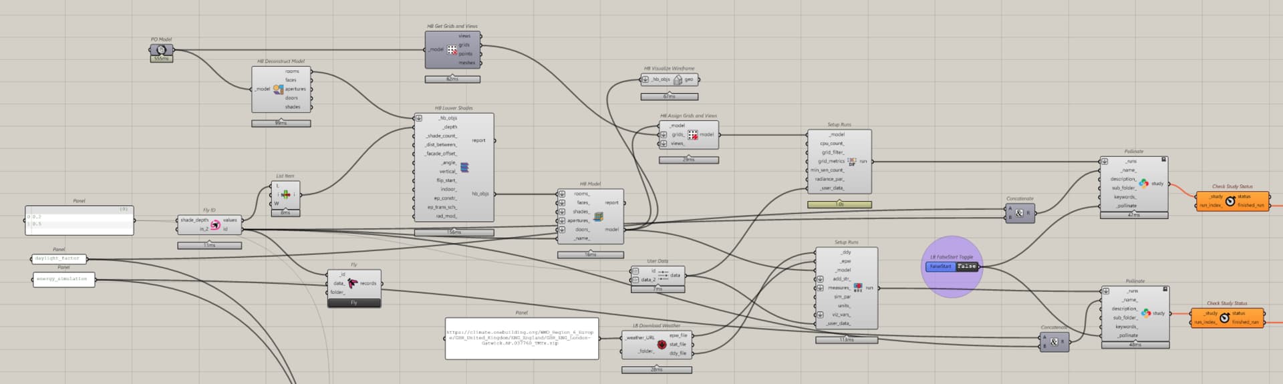Click the Fly ID component's pink icon
This screenshot has height=384, width=1283.
click(x=215, y=225)
